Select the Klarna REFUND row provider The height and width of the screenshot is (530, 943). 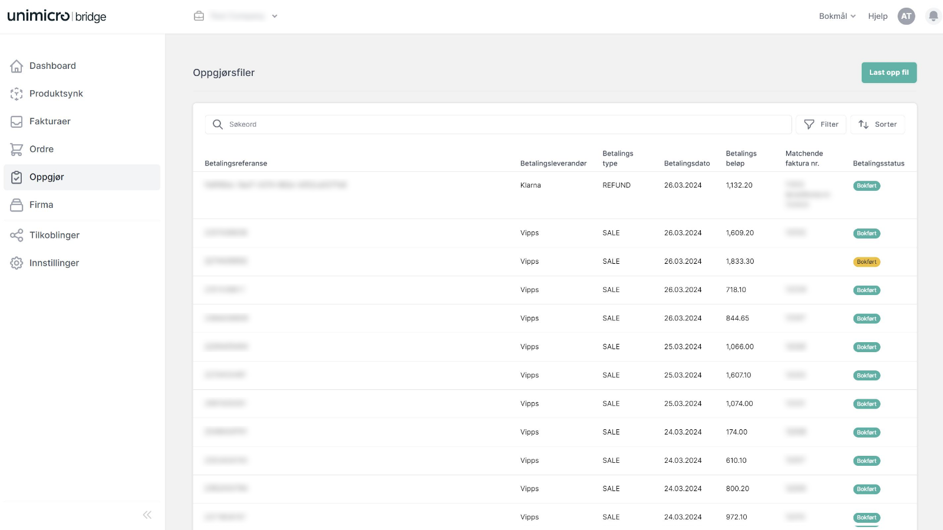pos(530,185)
